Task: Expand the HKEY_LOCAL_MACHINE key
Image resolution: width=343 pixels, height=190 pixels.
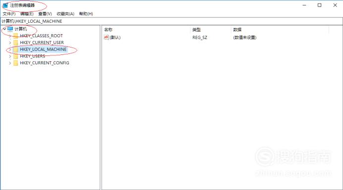Action: pos(10,49)
